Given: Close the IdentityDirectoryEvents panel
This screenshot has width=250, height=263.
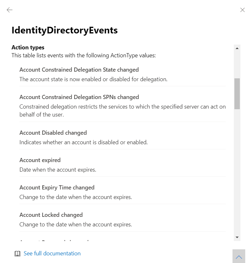Looking at the screenshot, I should click(242, 10).
